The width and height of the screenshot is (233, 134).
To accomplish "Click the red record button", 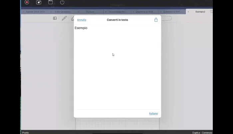I will (x=27, y=2).
